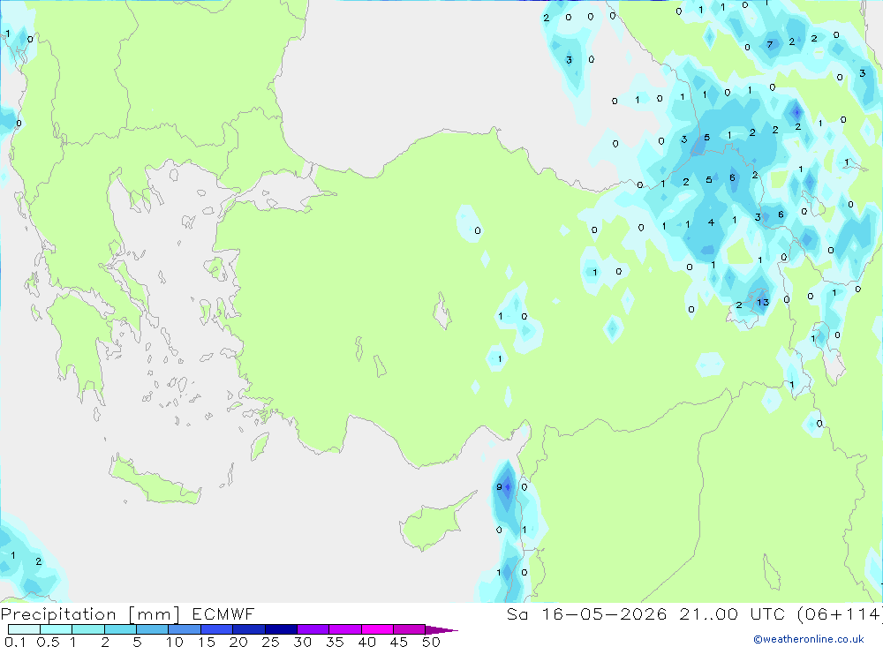Image resolution: width=883 pixels, height=647 pixels.
Task: Click the '4' precipitation value on map
Action: (711, 222)
